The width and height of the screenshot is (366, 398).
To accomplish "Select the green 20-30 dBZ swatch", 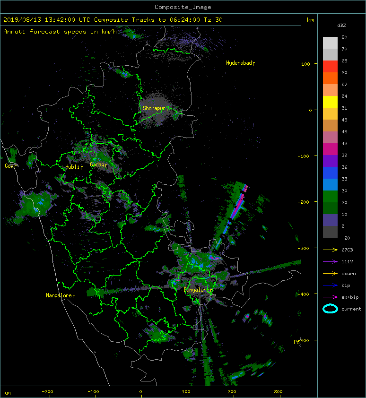I will [x=330, y=196].
